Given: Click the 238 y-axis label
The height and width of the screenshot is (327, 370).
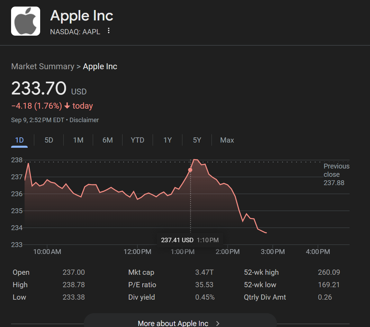Looking at the screenshot, I should click(x=17, y=160).
